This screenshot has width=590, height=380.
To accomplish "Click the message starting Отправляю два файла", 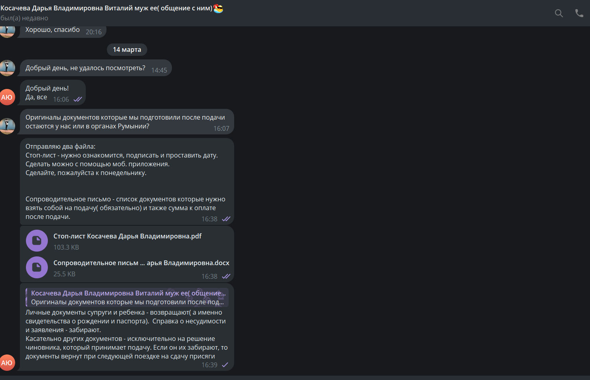I will click(127, 181).
